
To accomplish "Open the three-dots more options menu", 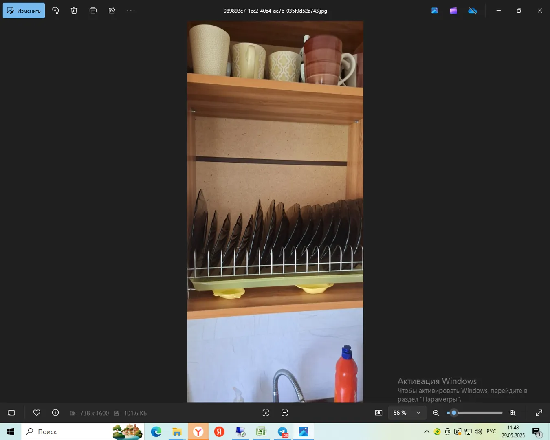I will click(131, 11).
